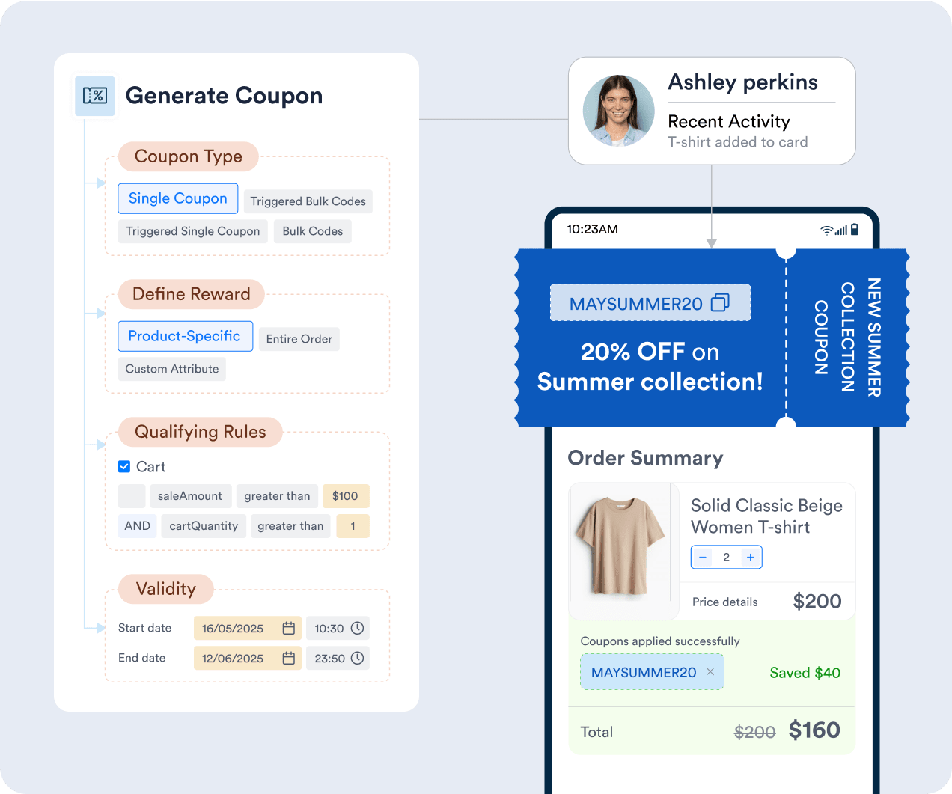952x794 pixels.
Task: Open Price details link
Action: coord(724,602)
